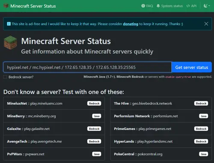Focus the server address input field
214x163 pixels.
tap(87, 67)
